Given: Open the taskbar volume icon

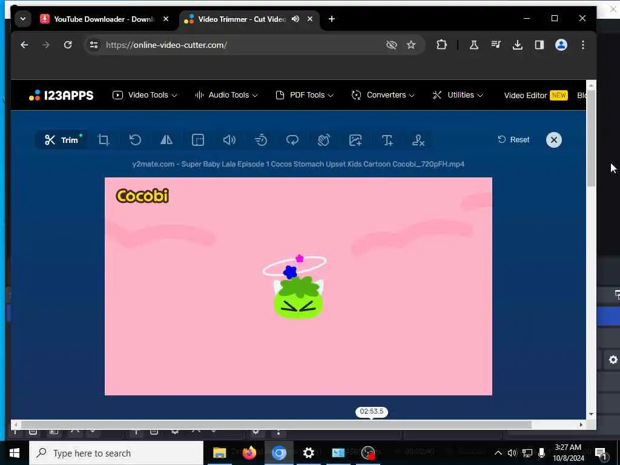Looking at the screenshot, I should coord(512,453).
